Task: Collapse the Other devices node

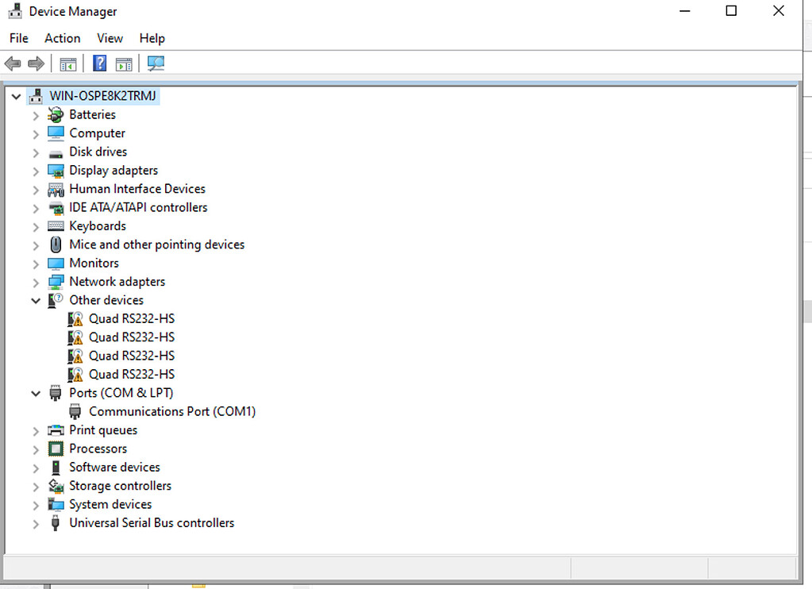Action: [x=36, y=301]
